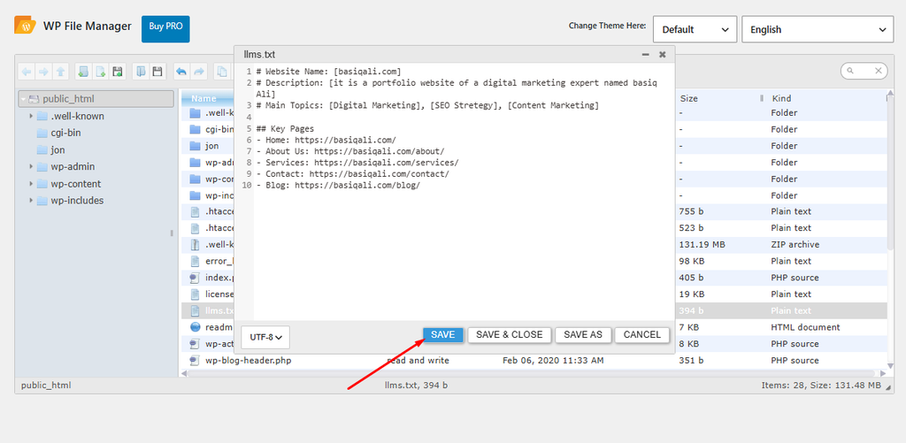
Task: Click the undo arrow icon in toolbar
Action: (181, 72)
